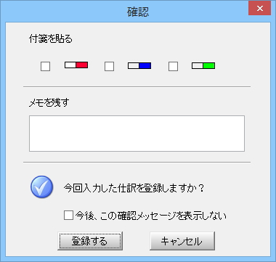Toggle the 今後、この確認メッセージを表示しない checkbox
The width and height of the screenshot is (276, 262).
[x=68, y=216]
